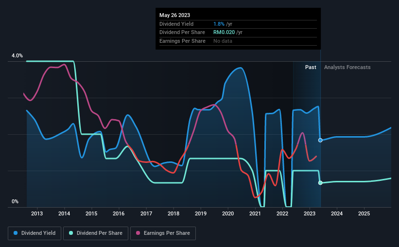This screenshot has height=247, width=399.
Task: Click the 2021 x-axis label
Action: coord(255,213)
